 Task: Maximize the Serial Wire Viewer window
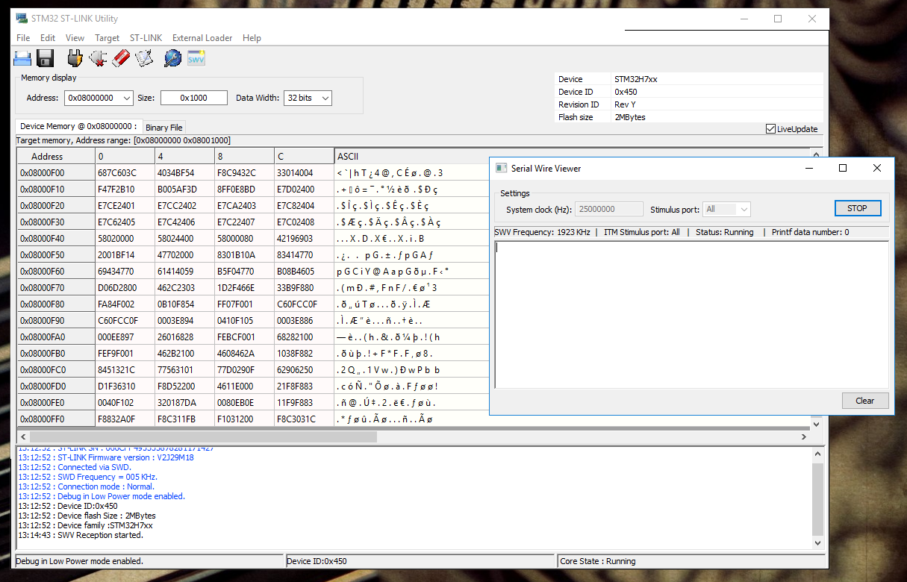[843, 169]
